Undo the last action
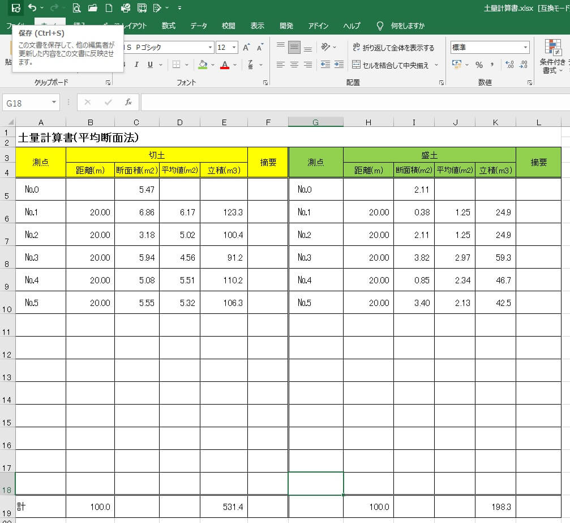The width and height of the screenshot is (570, 523). (31, 7)
